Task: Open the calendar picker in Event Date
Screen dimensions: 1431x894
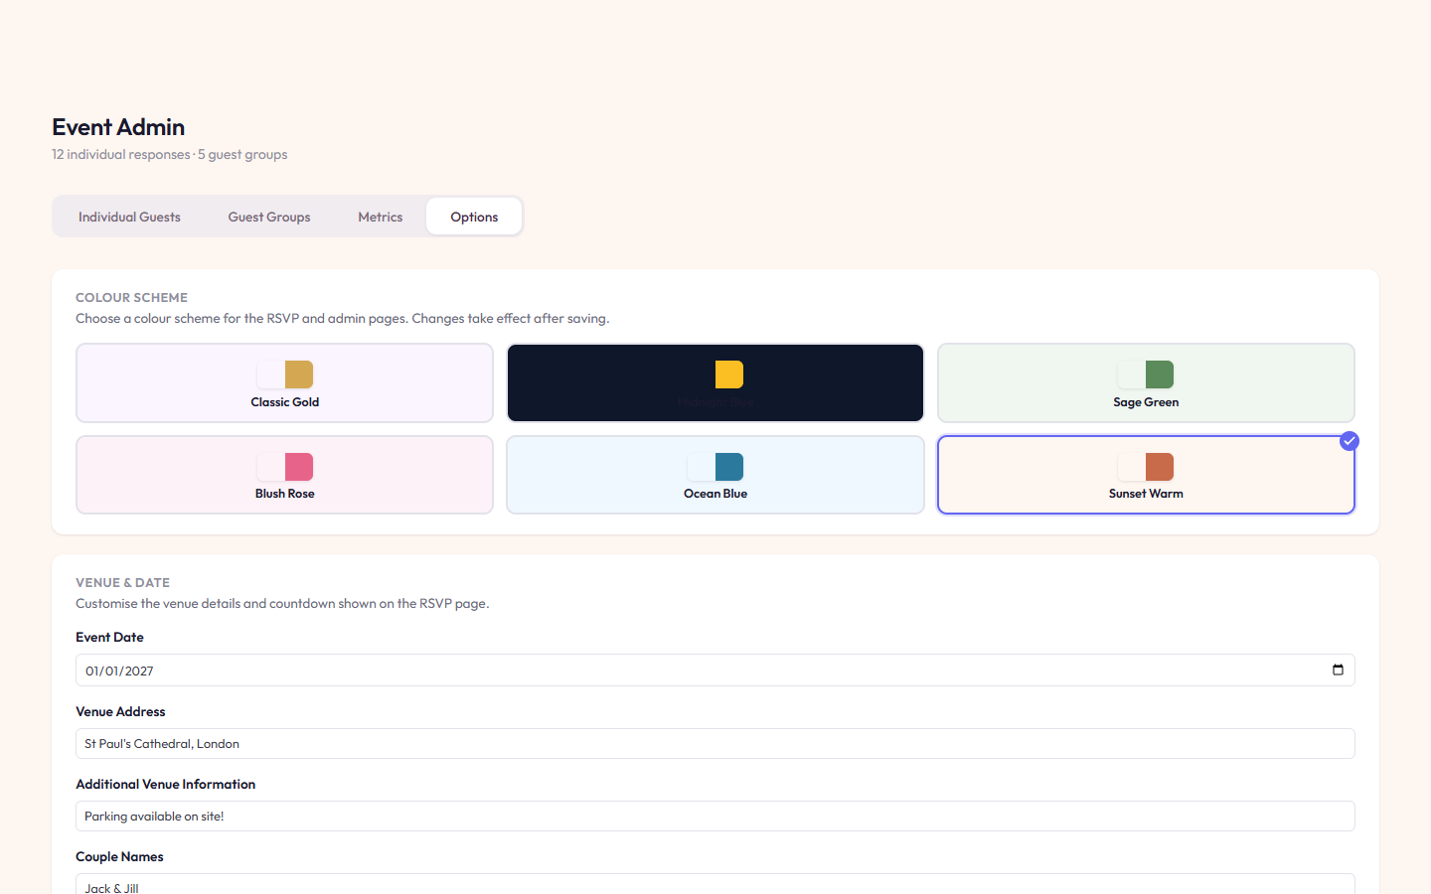Action: 1338,670
